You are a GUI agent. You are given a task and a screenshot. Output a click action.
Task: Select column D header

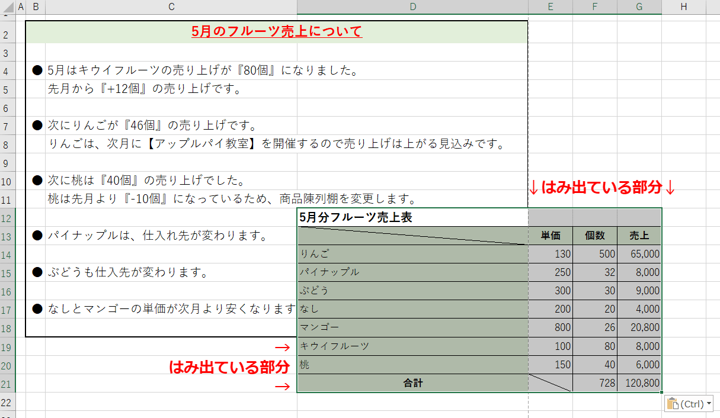click(412, 7)
